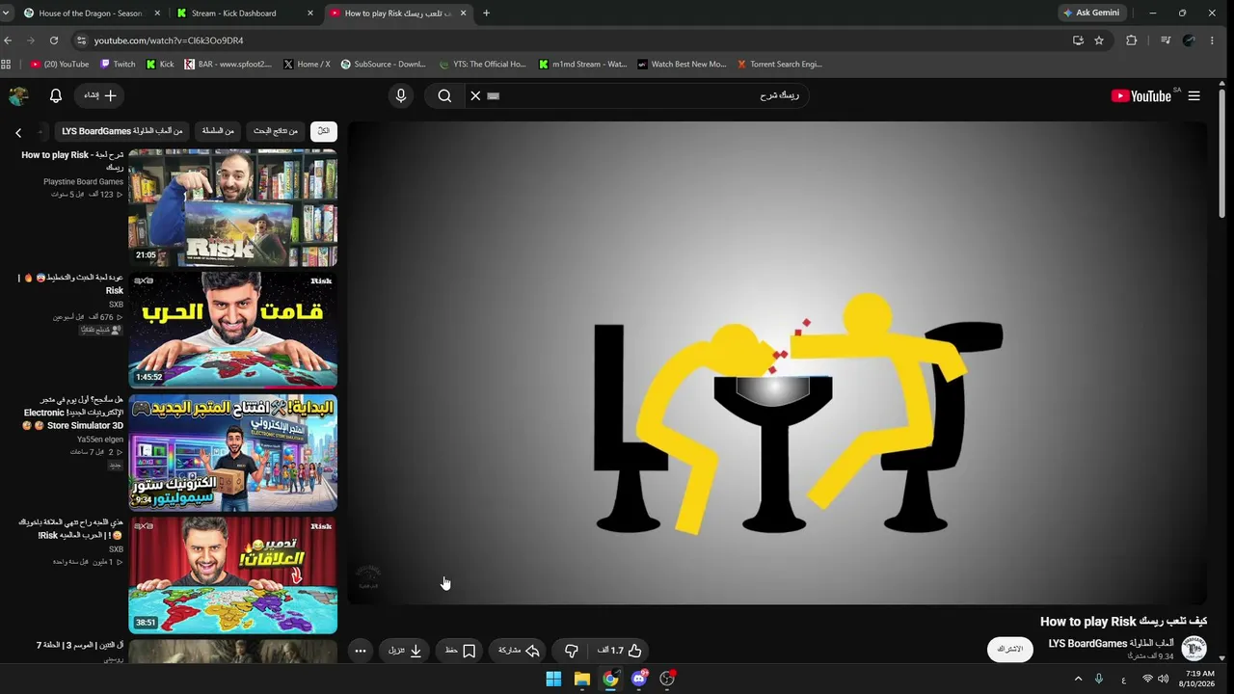Click the create (plus) button
Screen dimensions: 1234x694
[x=100, y=95]
